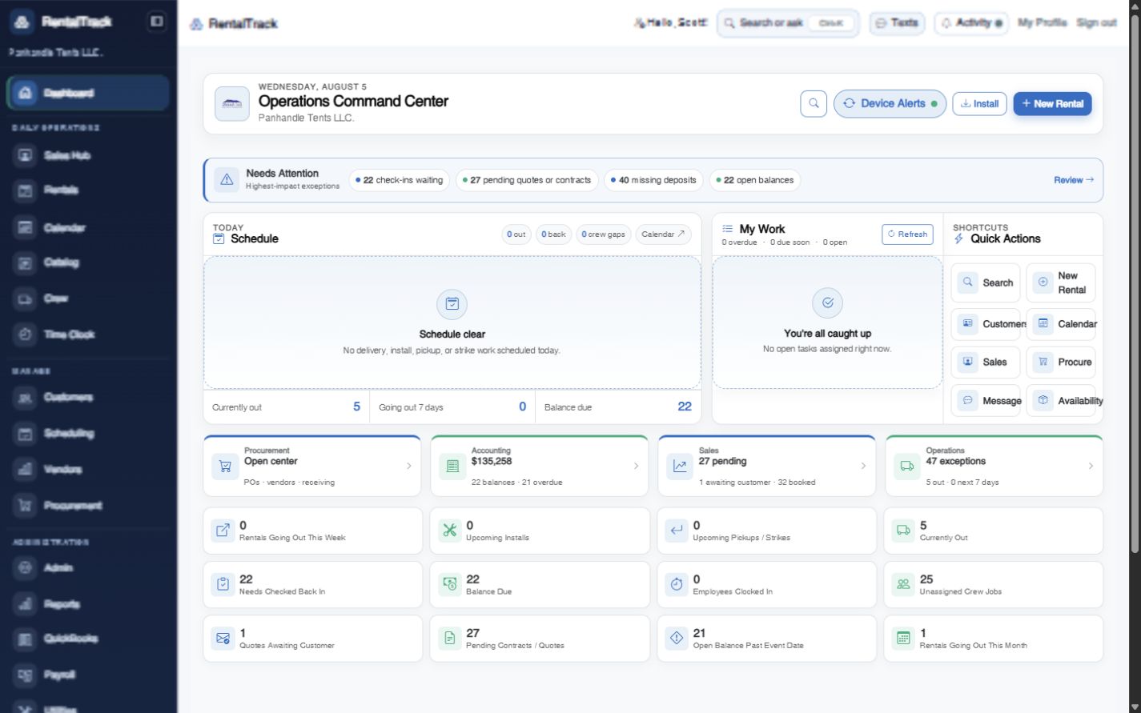
Task: Click the 0 crew gaps chip
Action: coord(603,234)
